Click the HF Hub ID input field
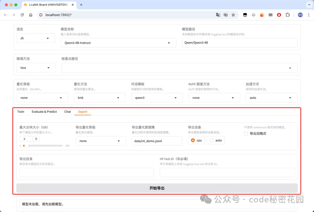The height and width of the screenshot is (212, 314). click(x=227, y=172)
